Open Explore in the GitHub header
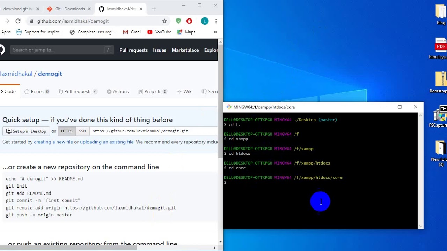The height and width of the screenshot is (251, 447). (x=211, y=50)
